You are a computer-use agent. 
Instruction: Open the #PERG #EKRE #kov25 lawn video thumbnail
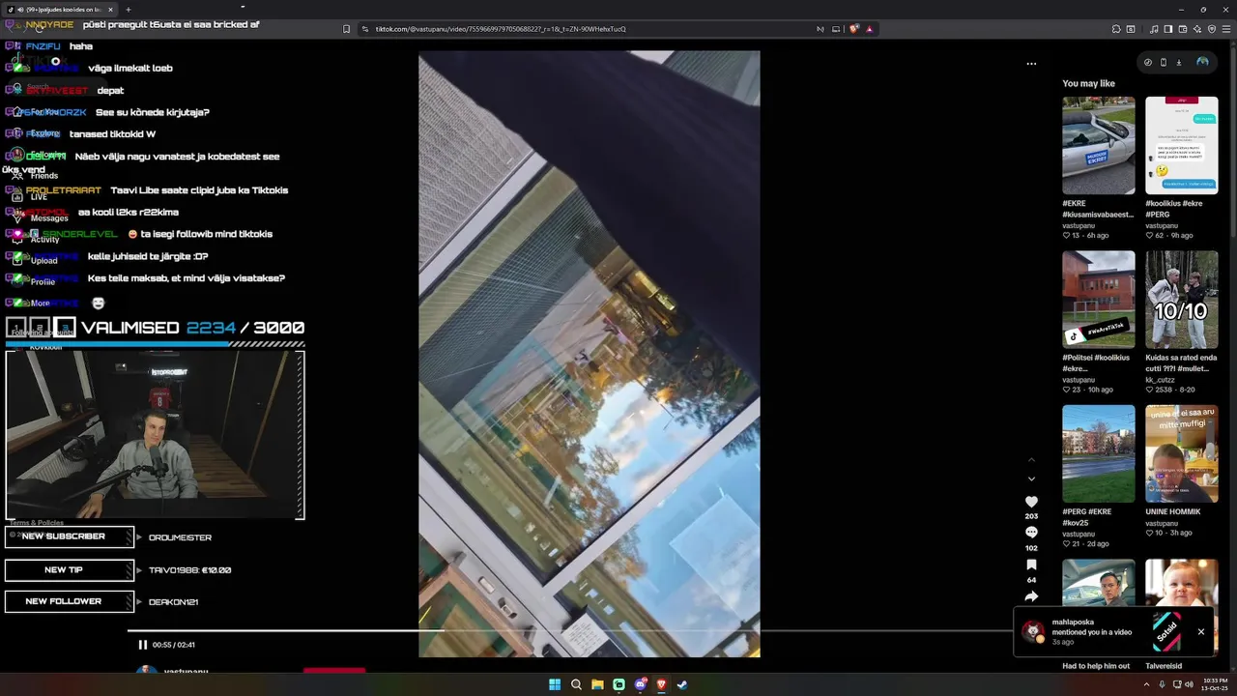(1099, 453)
